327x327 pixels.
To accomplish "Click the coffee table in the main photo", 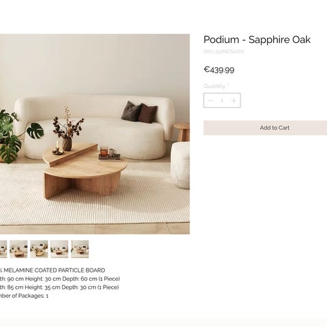I will (x=84, y=170).
